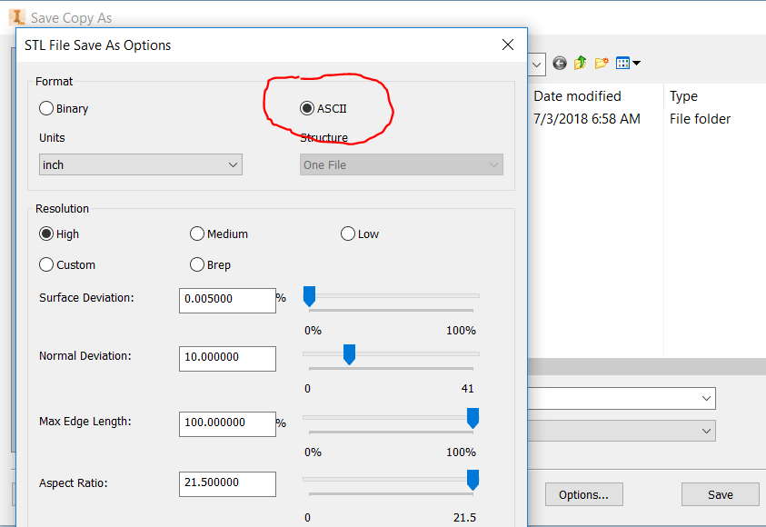Select Low resolution
The image size is (766, 527).
[x=348, y=234]
